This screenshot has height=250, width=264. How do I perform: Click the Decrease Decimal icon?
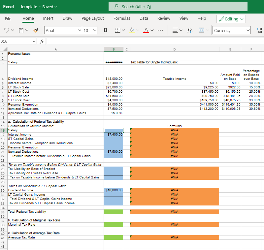pos(259,30)
